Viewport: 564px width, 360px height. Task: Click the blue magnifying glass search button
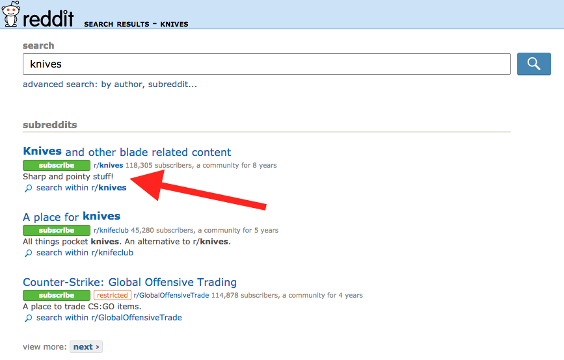coord(534,64)
